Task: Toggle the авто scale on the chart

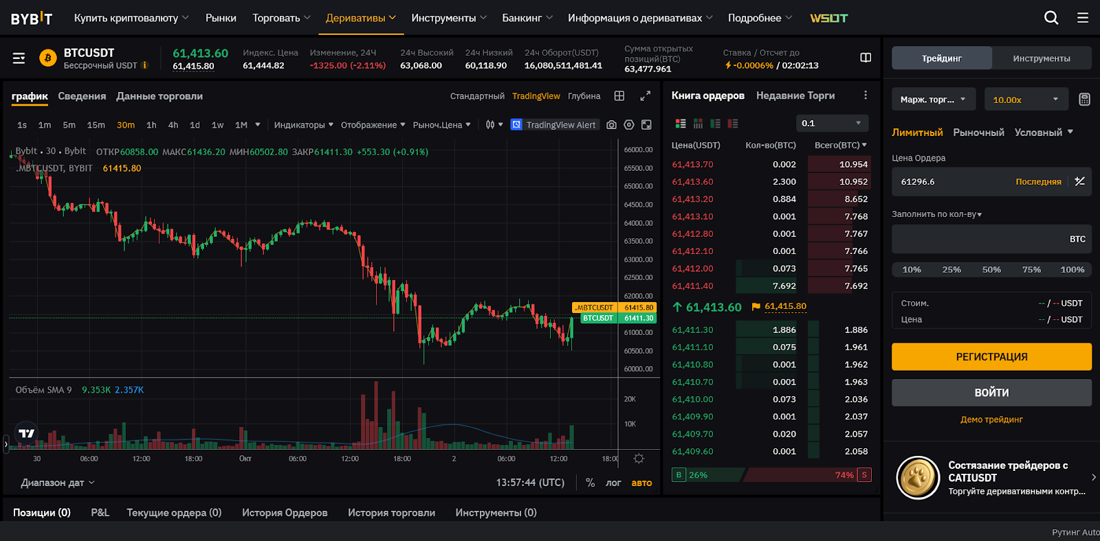Action: pyautogui.click(x=641, y=483)
